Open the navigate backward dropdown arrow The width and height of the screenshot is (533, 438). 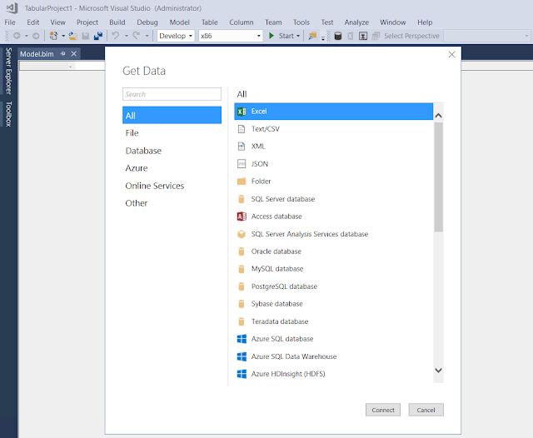point(26,36)
